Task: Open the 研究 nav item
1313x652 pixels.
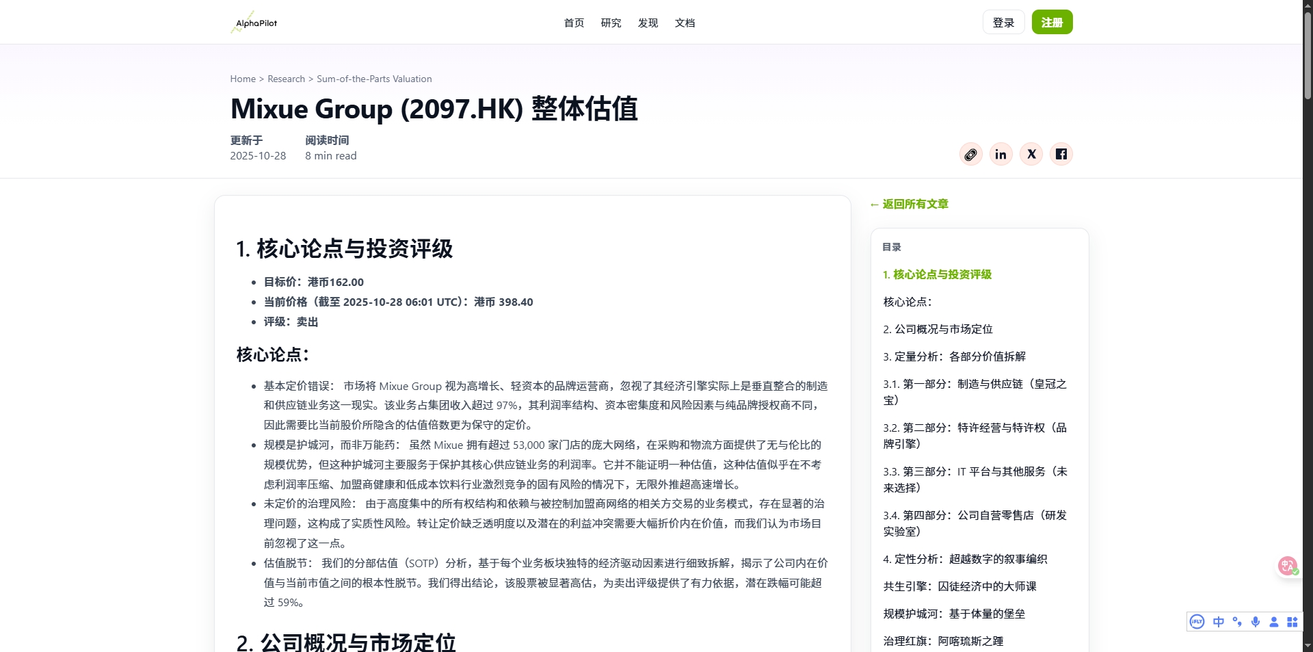Action: 611,23
